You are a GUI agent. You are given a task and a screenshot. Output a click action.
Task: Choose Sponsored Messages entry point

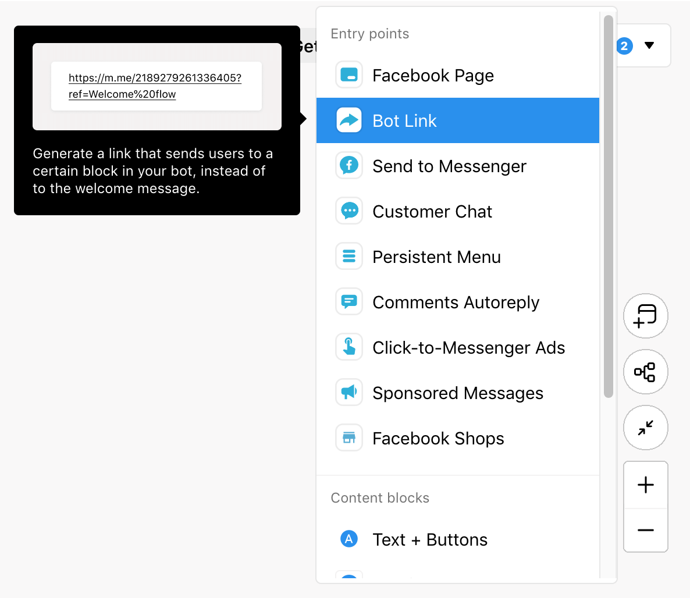pyautogui.click(x=458, y=393)
